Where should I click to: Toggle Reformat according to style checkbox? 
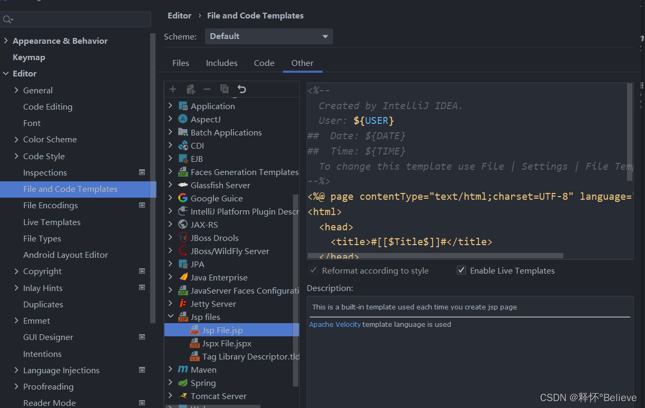tap(314, 270)
